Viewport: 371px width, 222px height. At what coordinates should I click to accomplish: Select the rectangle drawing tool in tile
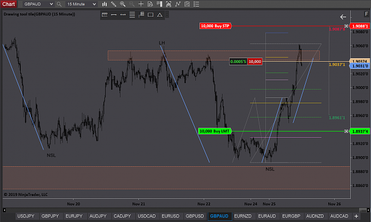click(151, 15)
